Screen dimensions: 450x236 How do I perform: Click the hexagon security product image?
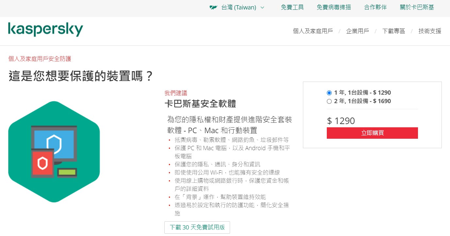[54, 152]
